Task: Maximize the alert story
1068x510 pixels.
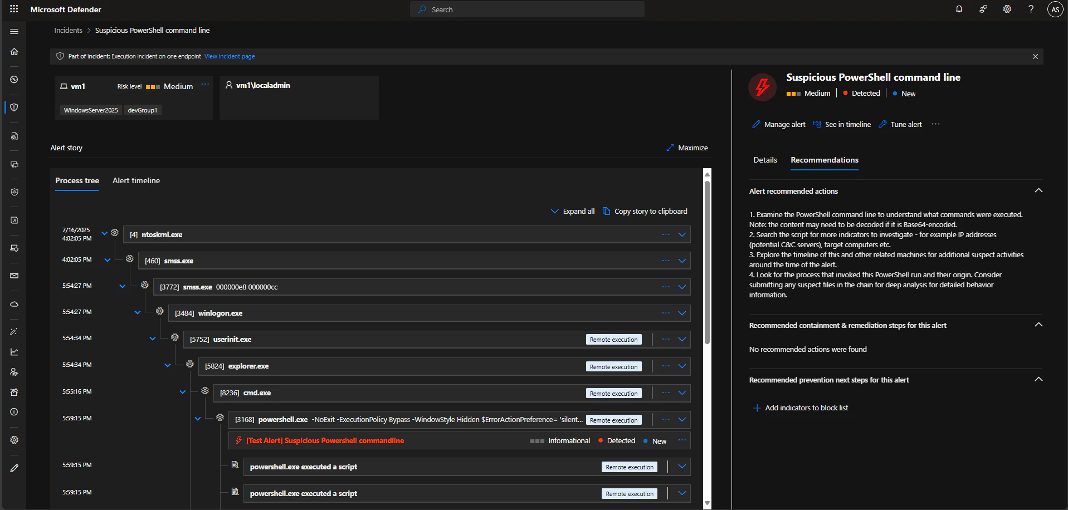Action: pyautogui.click(x=687, y=148)
